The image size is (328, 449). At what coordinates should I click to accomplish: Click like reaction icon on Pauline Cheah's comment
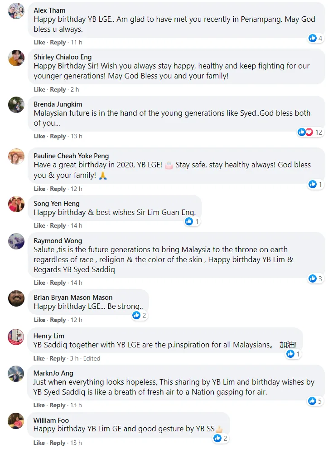click(x=313, y=184)
